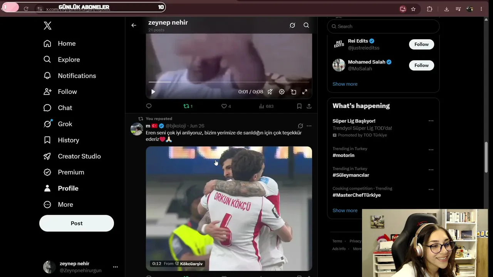This screenshot has width=493, height=277.
Task: Seek along the top video's progress bar
Action: [x=229, y=82]
